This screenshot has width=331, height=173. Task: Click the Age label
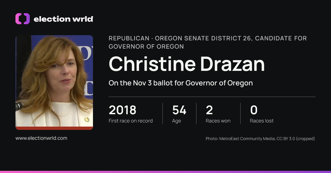click(177, 121)
